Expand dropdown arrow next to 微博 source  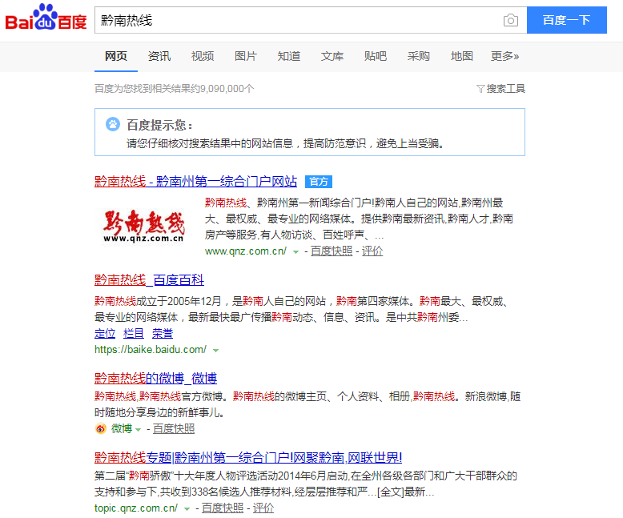pos(139,429)
